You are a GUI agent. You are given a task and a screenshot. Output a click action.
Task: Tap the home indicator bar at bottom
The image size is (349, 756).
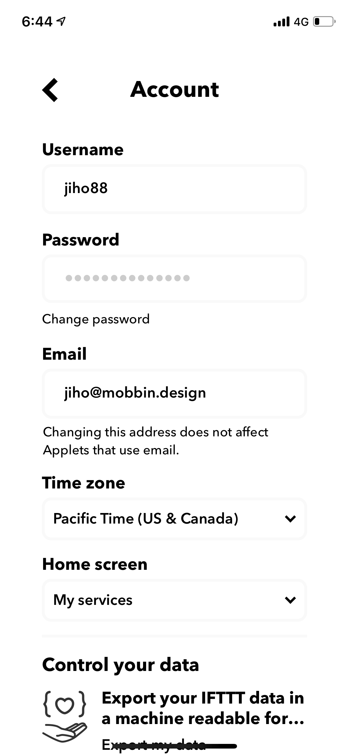[x=174, y=746]
